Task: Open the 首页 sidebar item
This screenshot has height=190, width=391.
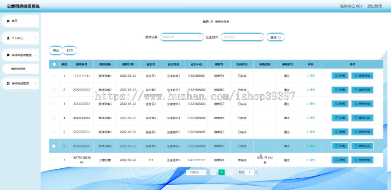Action: pyautogui.click(x=20, y=21)
